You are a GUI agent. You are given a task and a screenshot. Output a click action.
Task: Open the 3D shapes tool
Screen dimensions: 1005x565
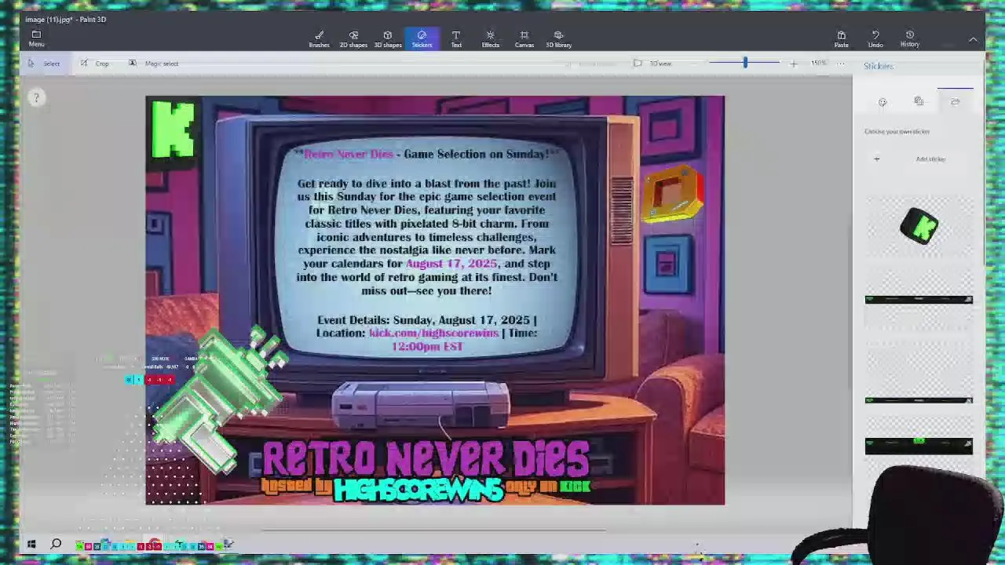(387, 39)
